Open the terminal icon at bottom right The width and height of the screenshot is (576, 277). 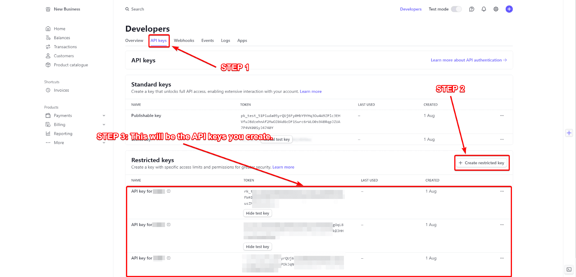point(569,269)
